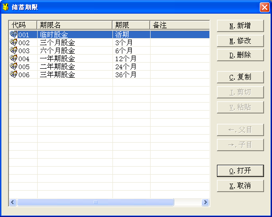The height and width of the screenshot is (217, 272).
Task: Click the 备注 column header
Action: [x=180, y=25]
